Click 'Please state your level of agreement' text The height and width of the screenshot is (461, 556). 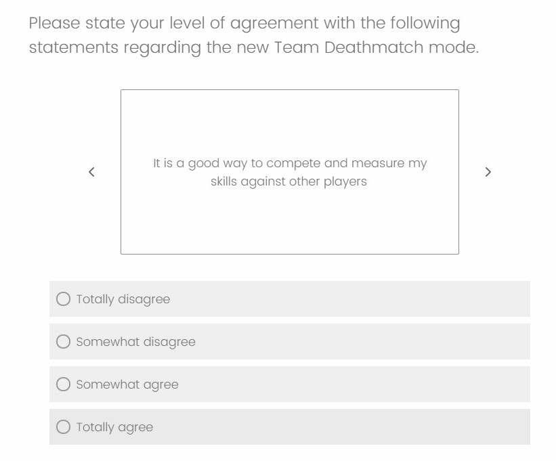(174, 24)
